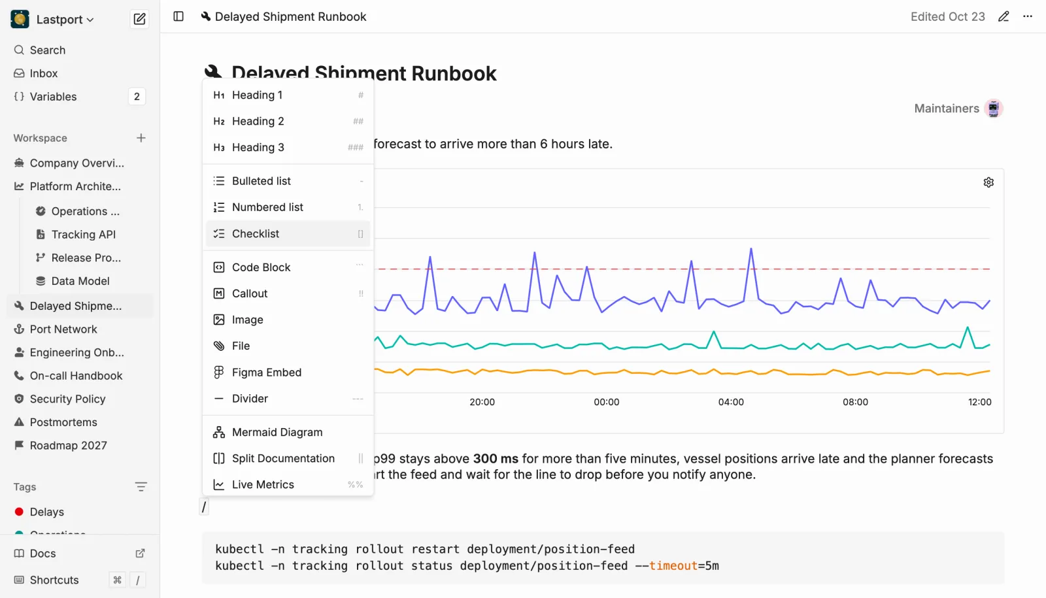Insert a Bulleted list block

pos(288,181)
